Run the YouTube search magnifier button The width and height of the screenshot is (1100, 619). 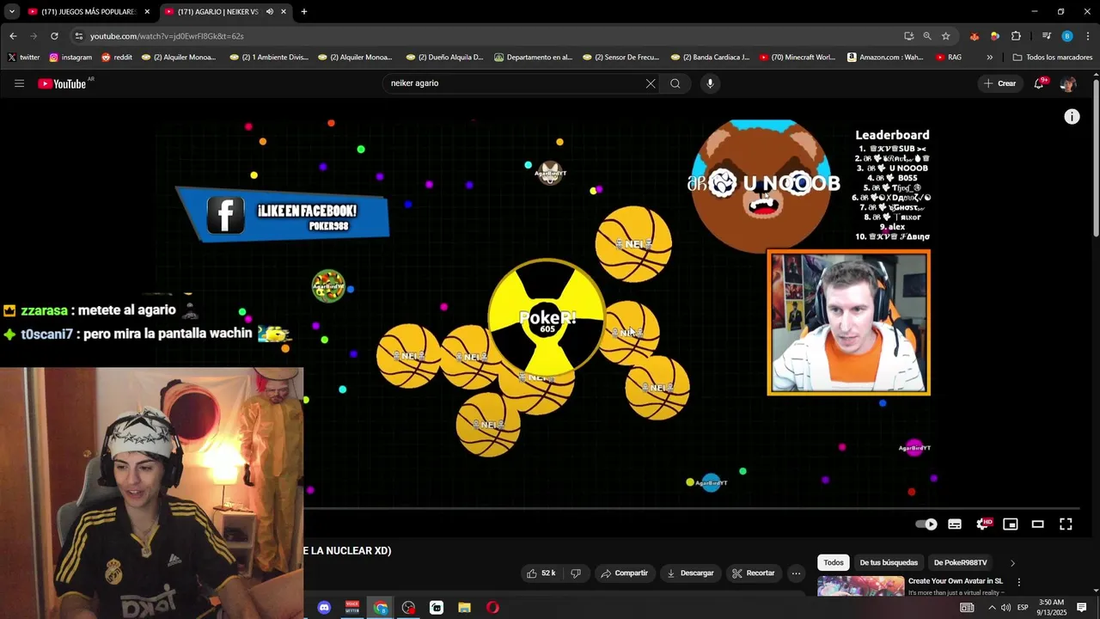point(675,83)
